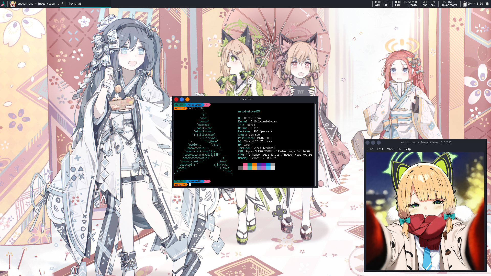
Task: Click the WM: Xfwm4 line
Action: pyautogui.click(x=245, y=145)
